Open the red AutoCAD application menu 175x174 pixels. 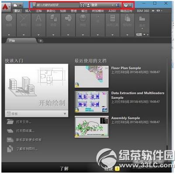tap(6, 7)
